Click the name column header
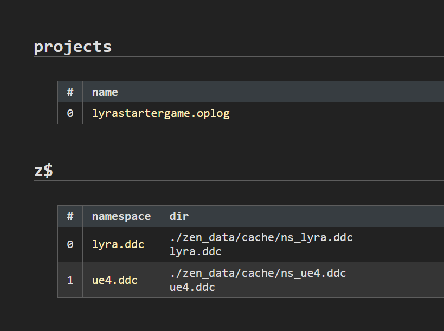The image size is (444, 331). (105, 92)
